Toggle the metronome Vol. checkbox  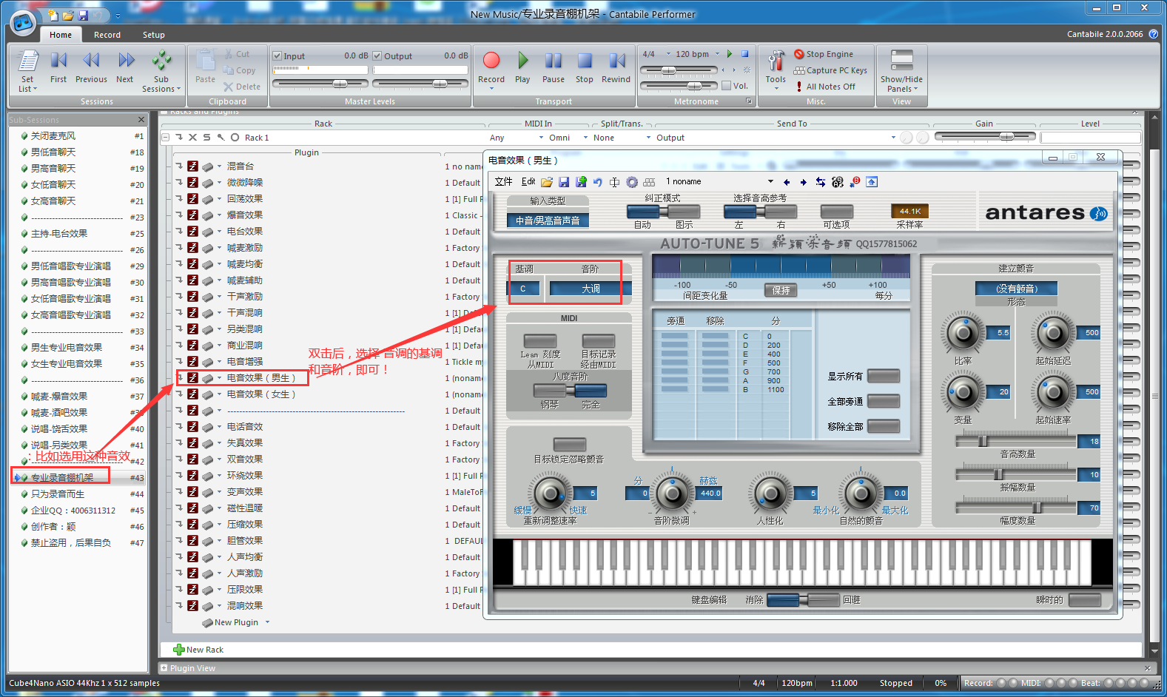pyautogui.click(x=727, y=86)
